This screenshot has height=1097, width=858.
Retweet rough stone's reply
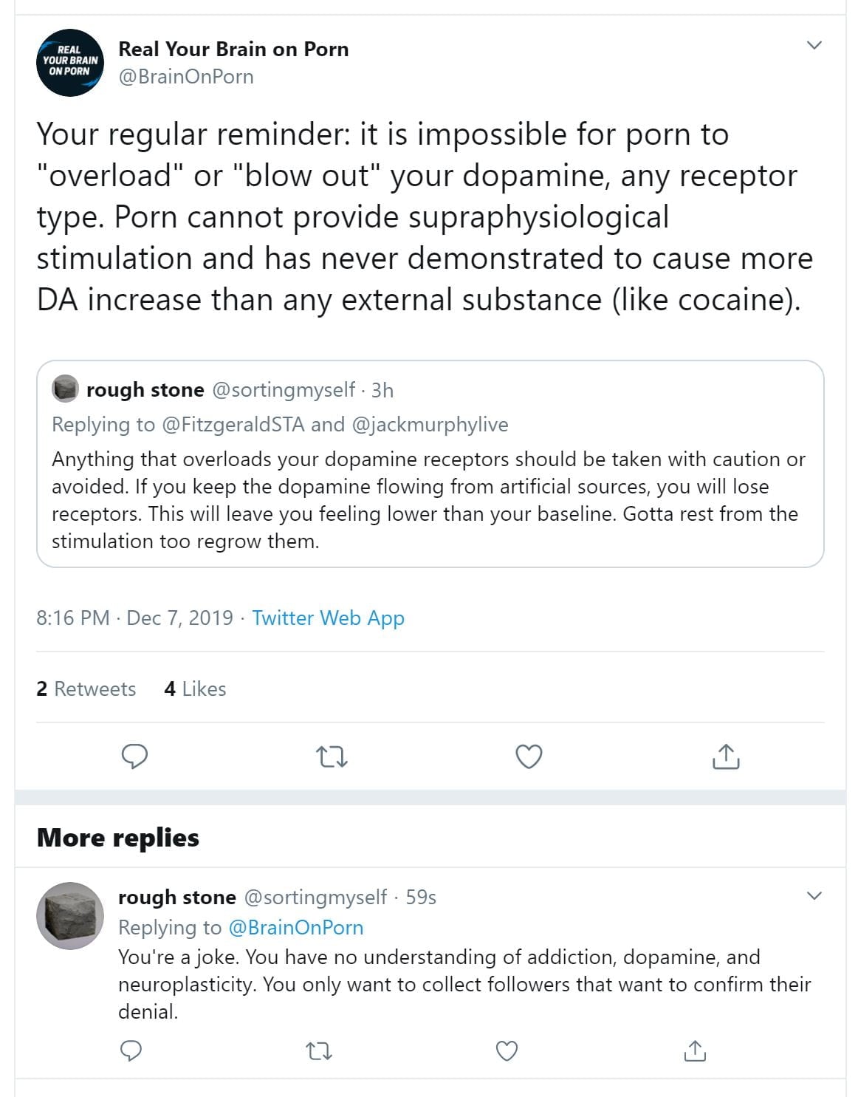(319, 1050)
